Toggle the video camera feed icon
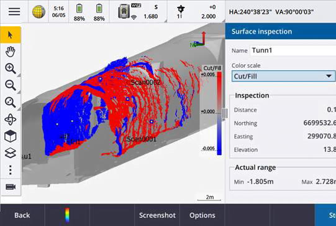The width and height of the screenshot is (336, 226). tap(11, 187)
